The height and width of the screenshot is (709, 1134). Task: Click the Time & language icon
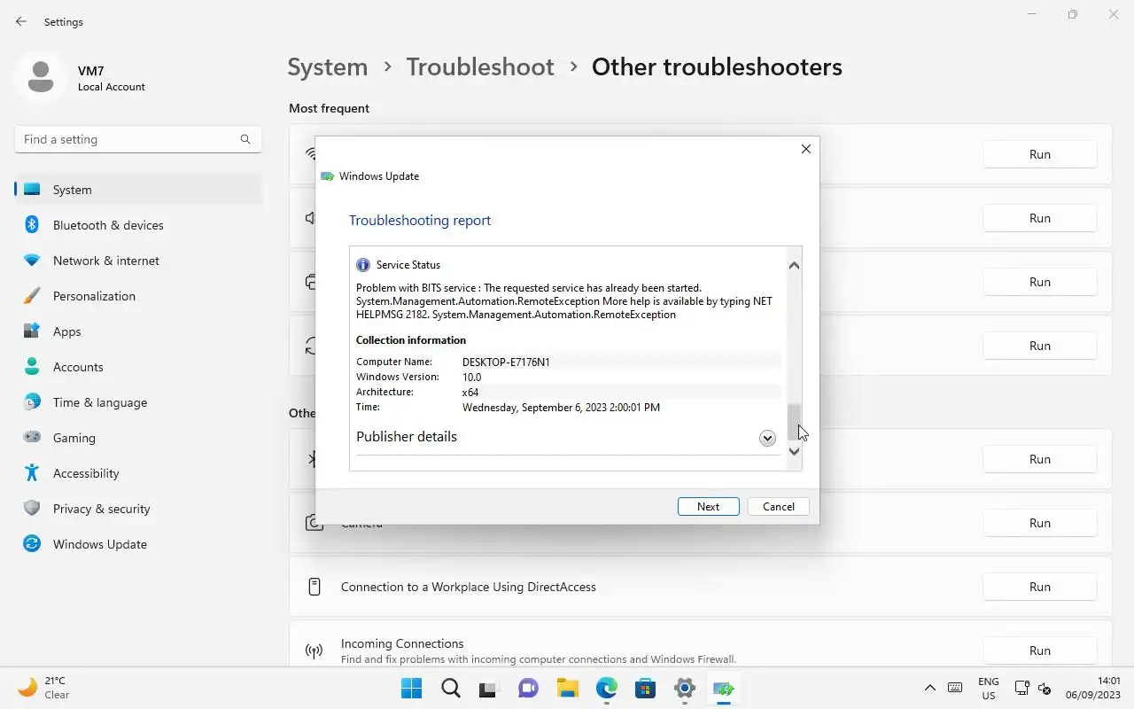click(x=32, y=402)
